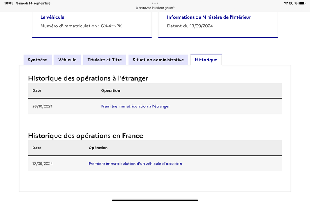Tap the Samedi 14 septembre date
The image size is (310, 203).
(x=33, y=3)
